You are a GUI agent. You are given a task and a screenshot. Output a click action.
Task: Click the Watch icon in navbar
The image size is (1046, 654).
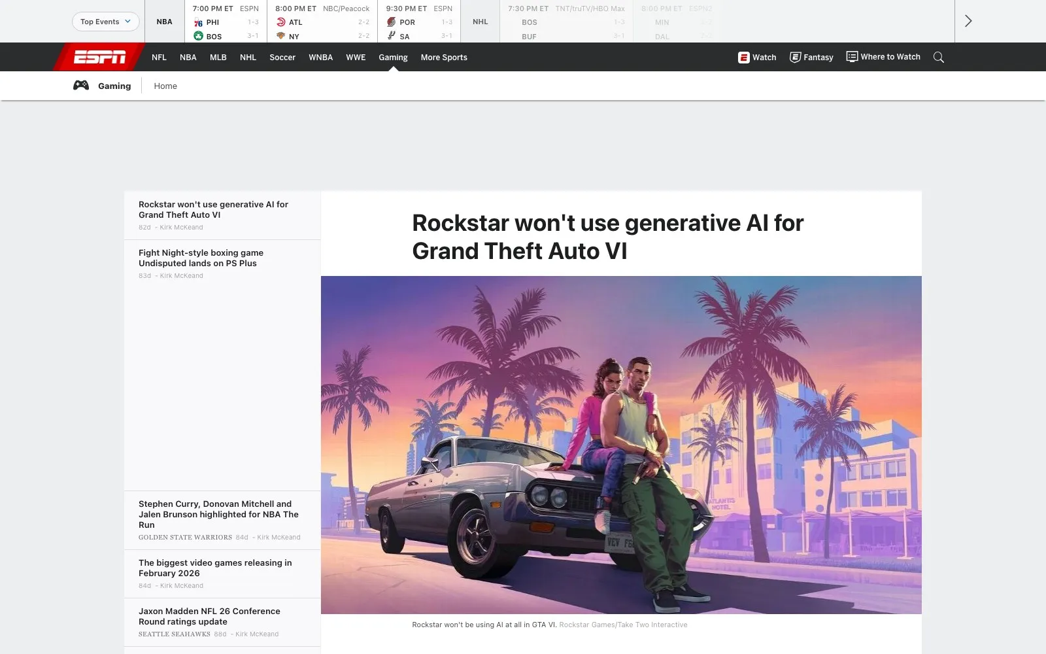(x=744, y=58)
